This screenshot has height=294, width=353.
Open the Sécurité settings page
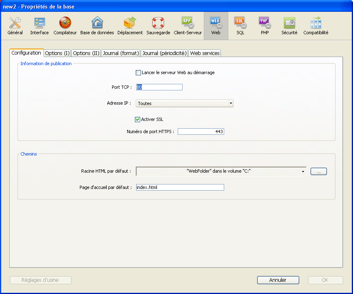(x=289, y=26)
